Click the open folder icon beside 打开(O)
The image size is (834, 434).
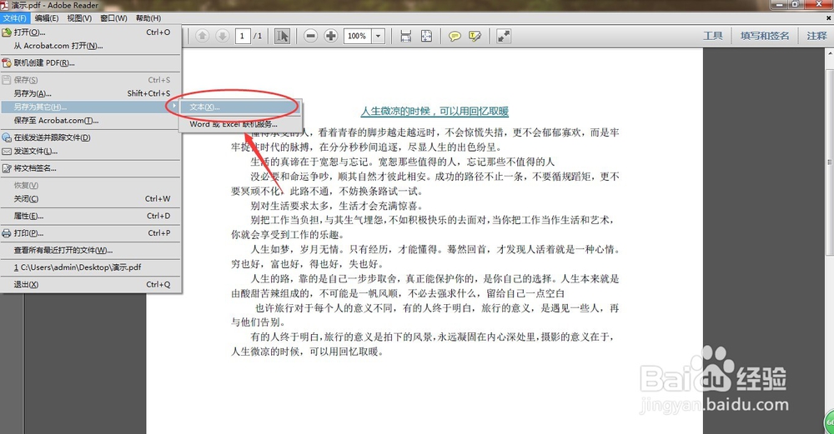(x=7, y=32)
